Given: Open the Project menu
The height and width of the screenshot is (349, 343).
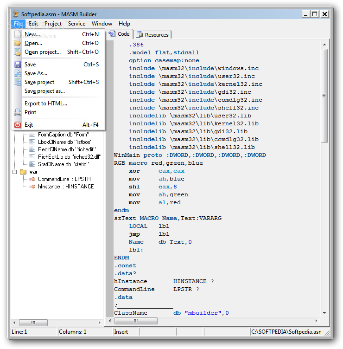Looking at the screenshot, I should click(53, 24).
